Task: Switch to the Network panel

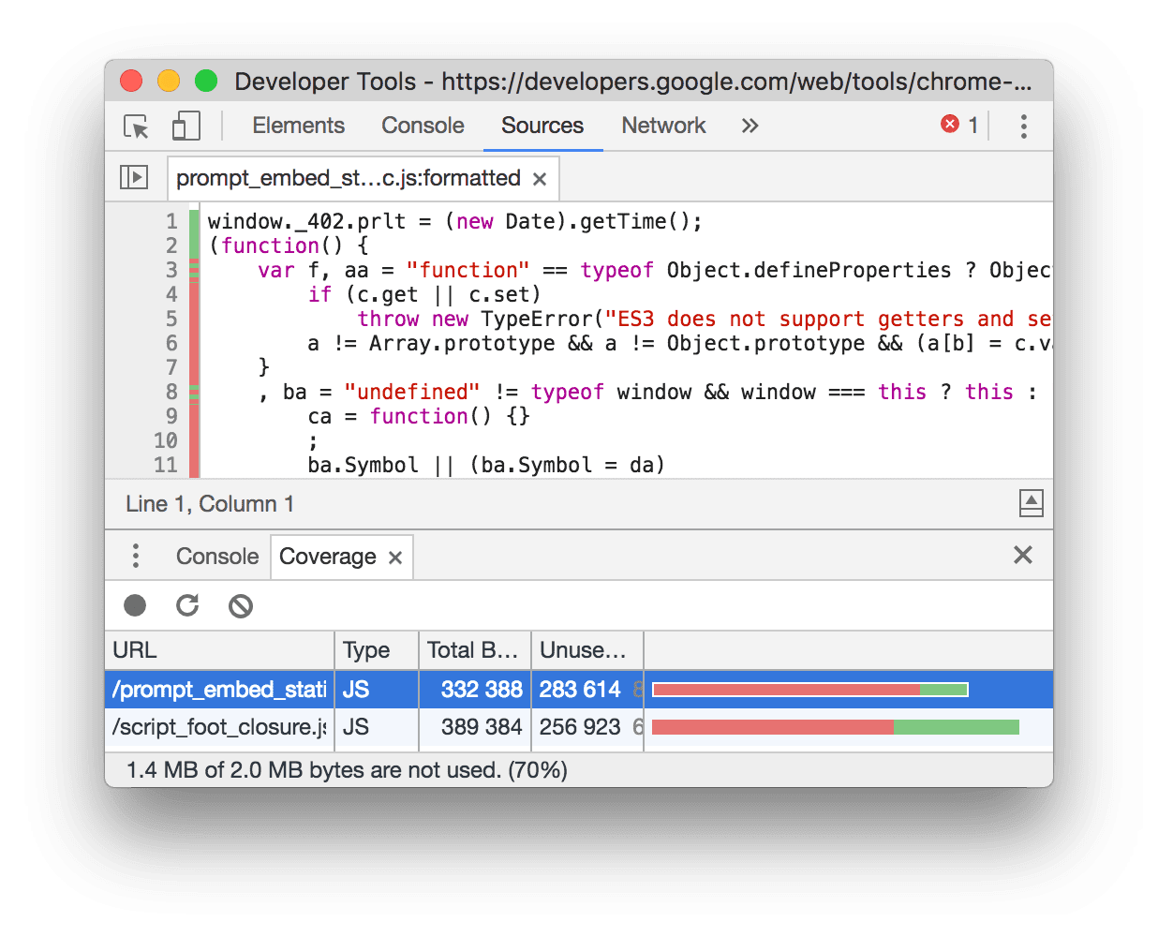Action: [x=662, y=126]
